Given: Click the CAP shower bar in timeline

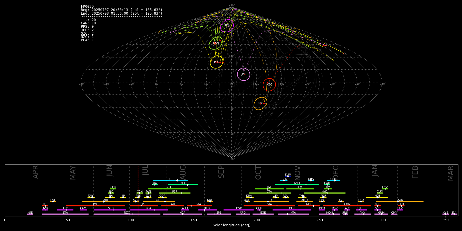Looking at the screenshot, I should [x=159, y=201].
